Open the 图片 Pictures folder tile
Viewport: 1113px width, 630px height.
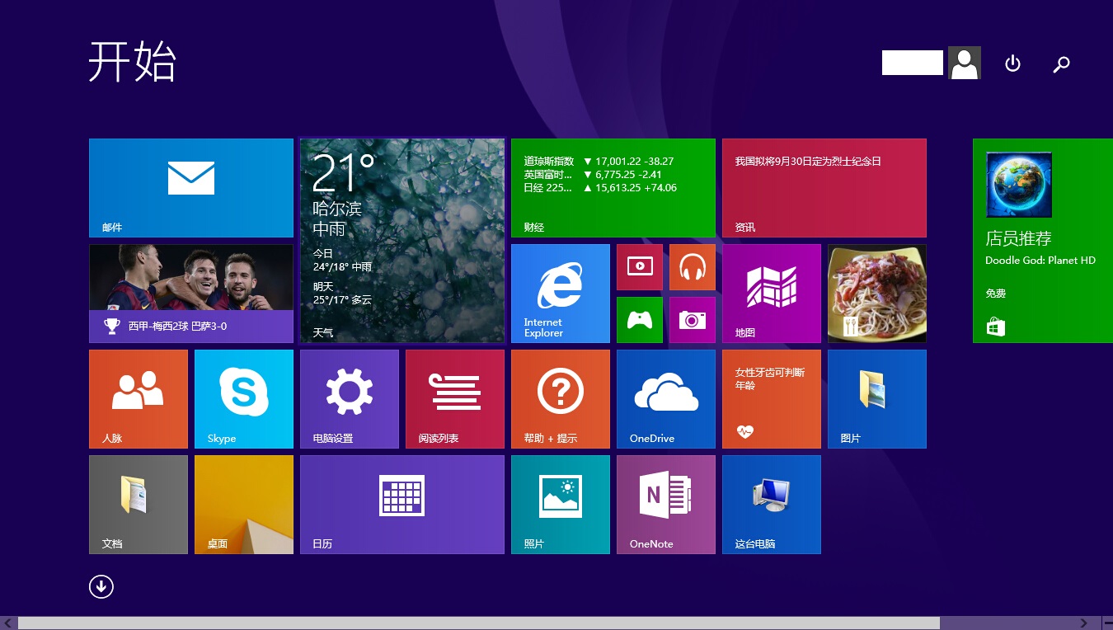tap(877, 399)
